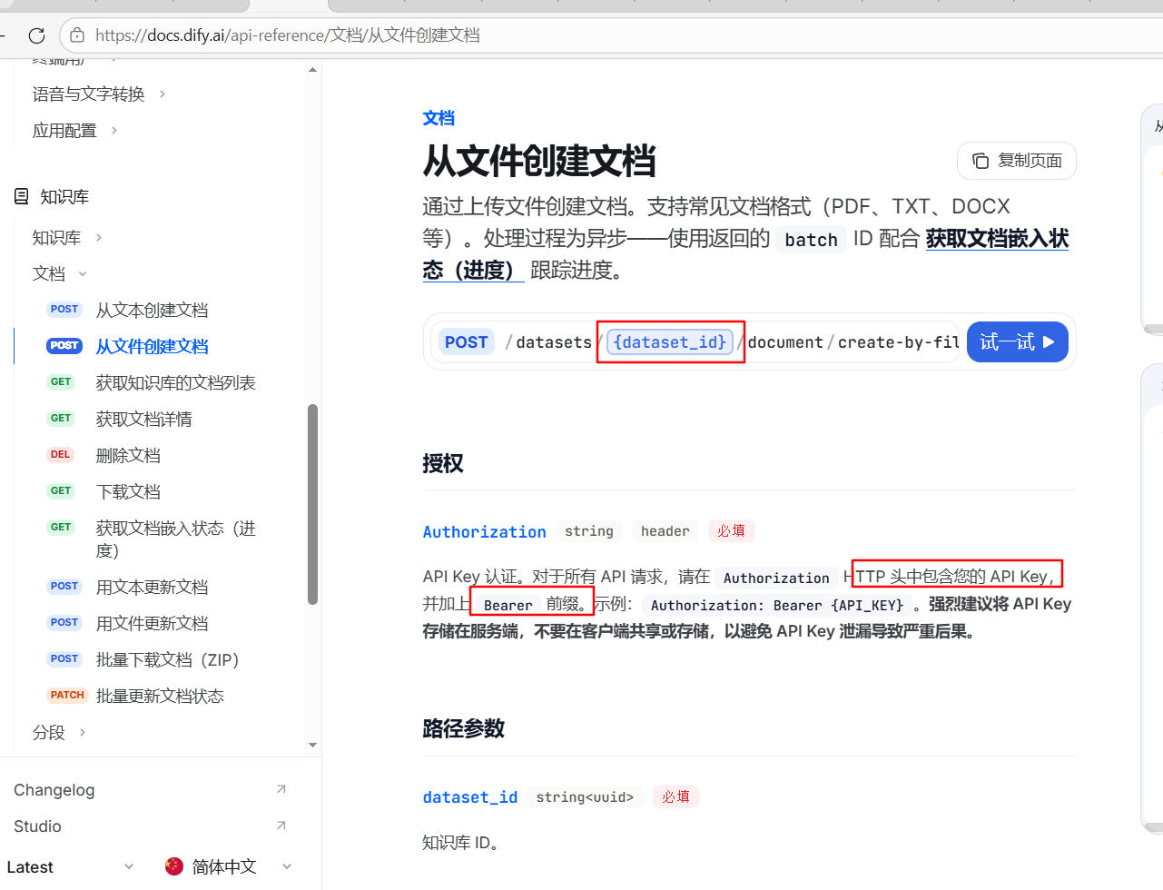Open 删除文档 page
The height and width of the screenshot is (890, 1163).
coord(128,456)
